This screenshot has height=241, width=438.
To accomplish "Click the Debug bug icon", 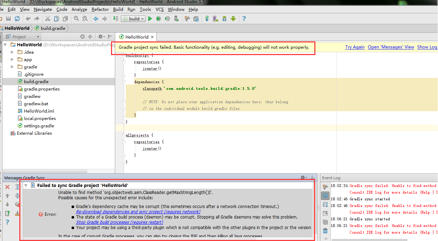I will [159, 19].
